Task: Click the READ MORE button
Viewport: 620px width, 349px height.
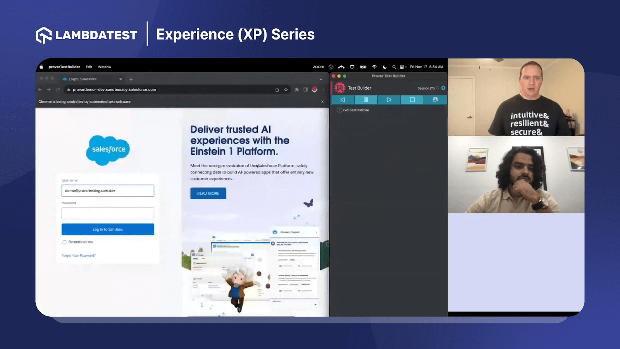Action: (208, 193)
